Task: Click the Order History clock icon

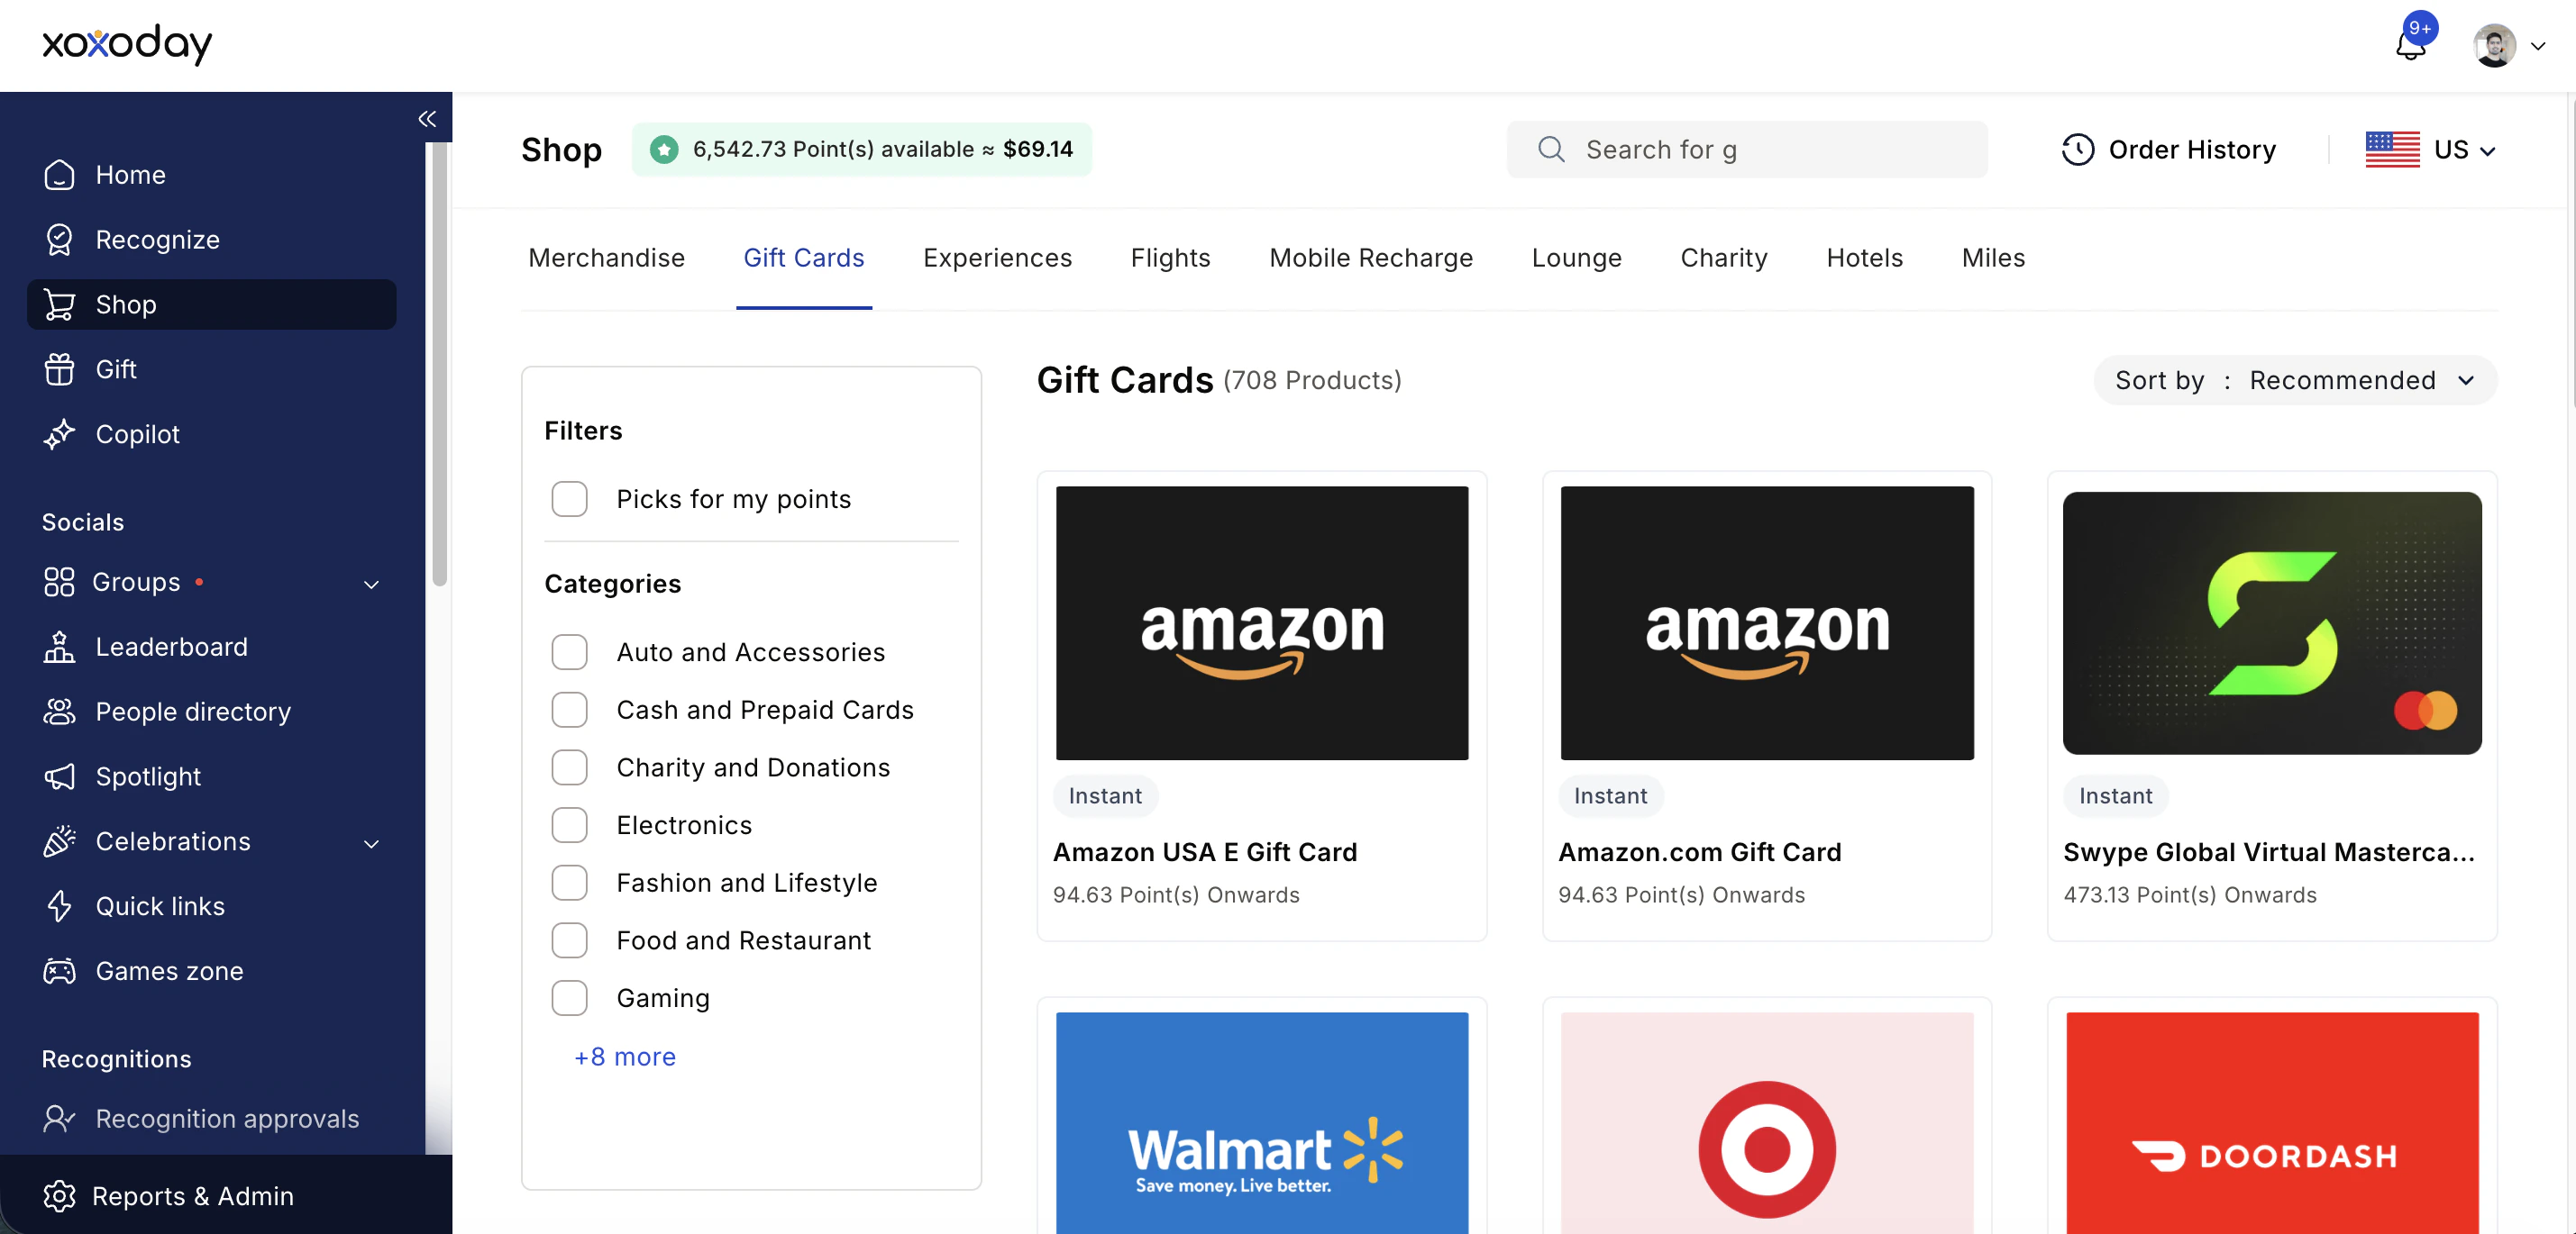Action: (2077, 150)
